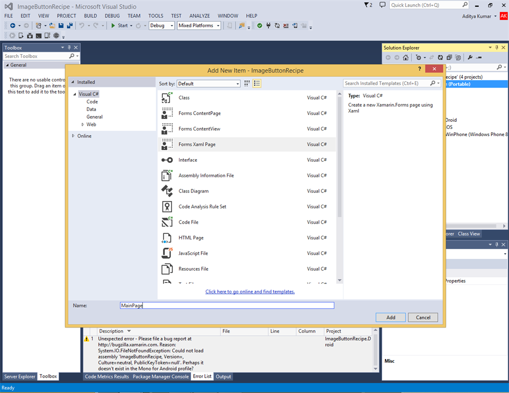Click the command prompt toolbar icon
The height and width of the screenshot is (393, 509).
pyautogui.click(x=38, y=36)
